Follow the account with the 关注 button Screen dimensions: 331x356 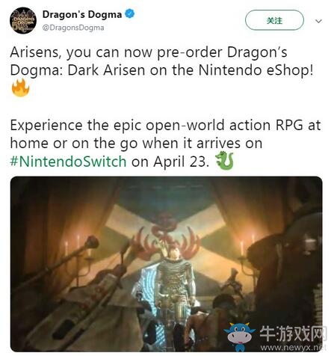[274, 20]
